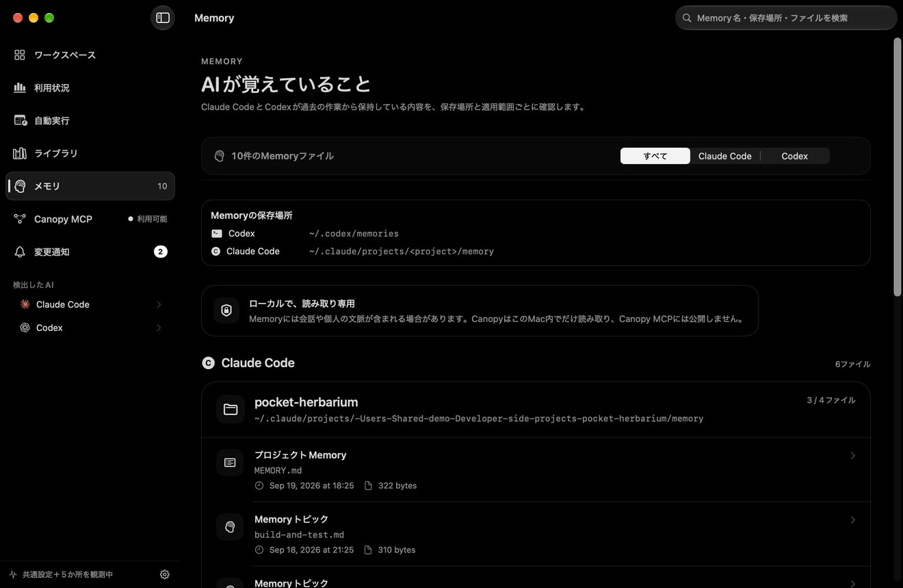The image size is (903, 588).
Task: Open the ワークスペース grid icon
Action: [x=20, y=55]
